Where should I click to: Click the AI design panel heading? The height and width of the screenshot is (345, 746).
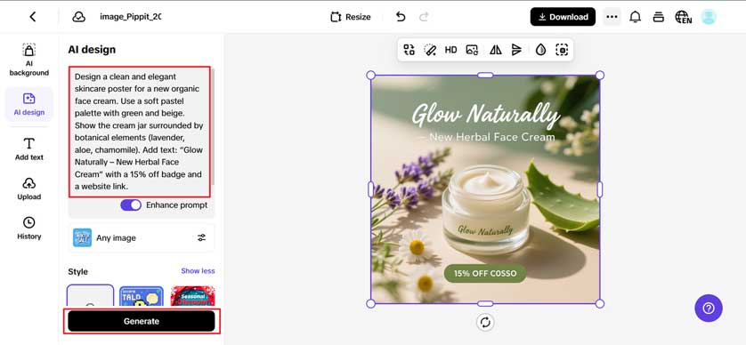click(x=92, y=50)
